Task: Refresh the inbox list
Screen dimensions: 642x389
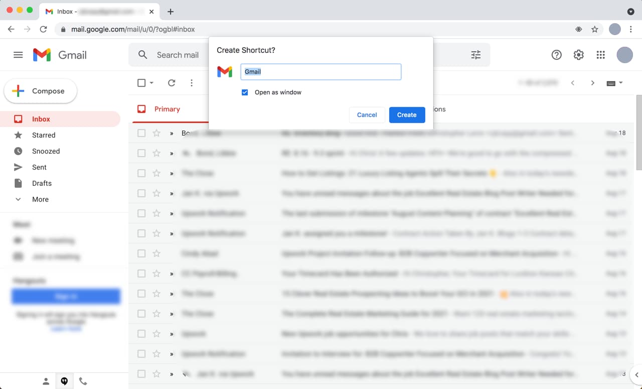Action: pos(172,83)
